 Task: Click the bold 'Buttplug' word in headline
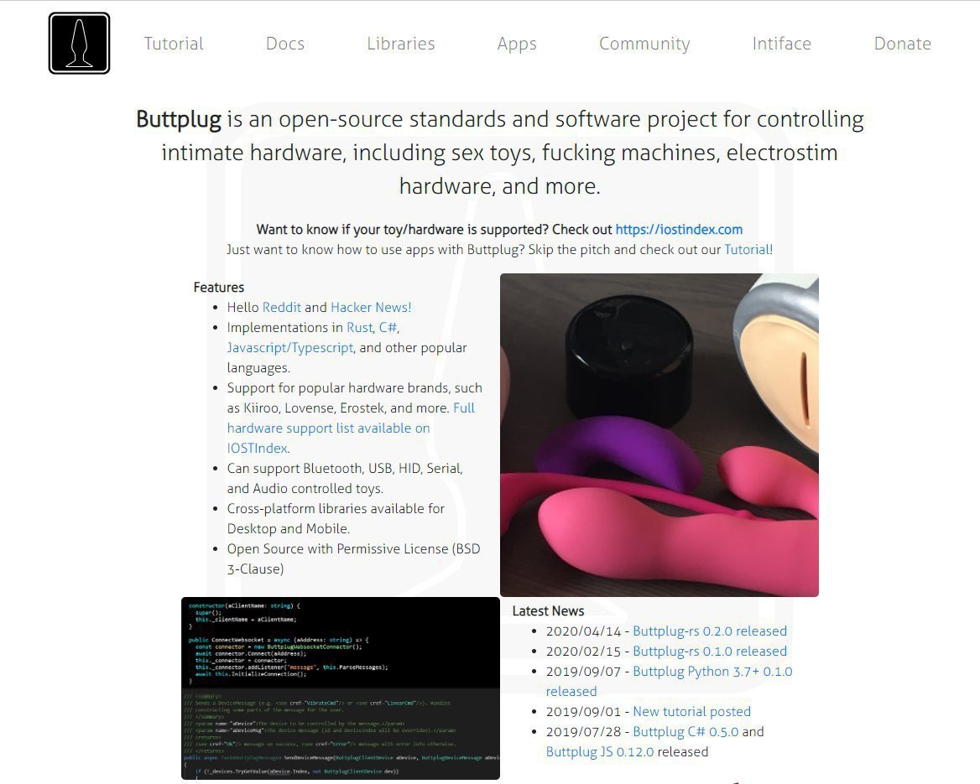179,119
